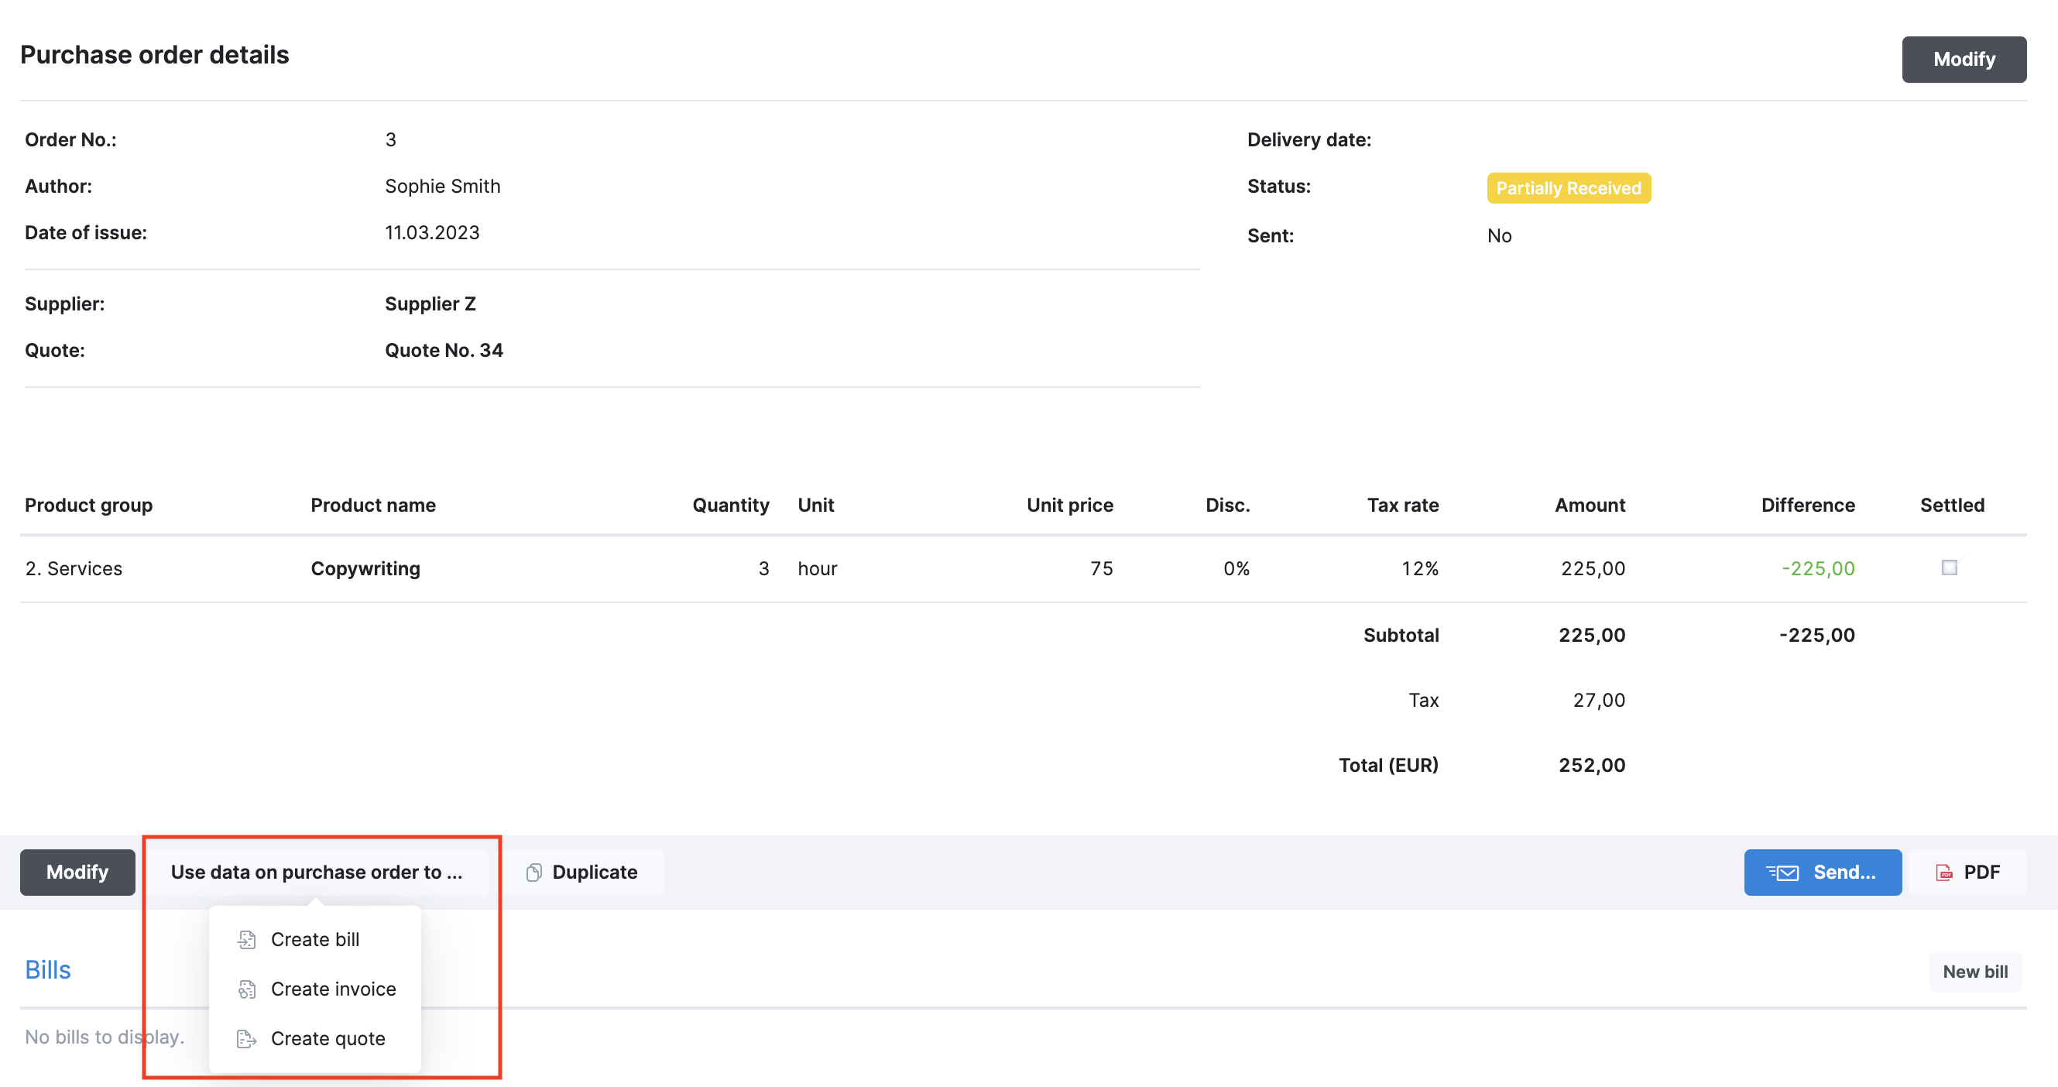Click the Product group column header
2058x1087 pixels.
(x=89, y=505)
